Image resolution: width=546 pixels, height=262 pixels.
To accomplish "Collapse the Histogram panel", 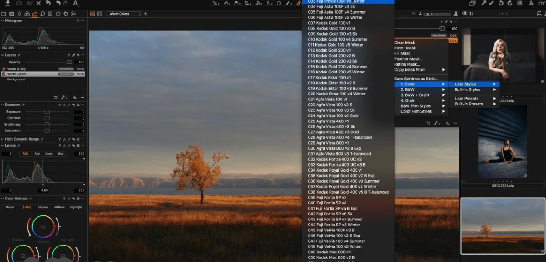I will (2, 21).
